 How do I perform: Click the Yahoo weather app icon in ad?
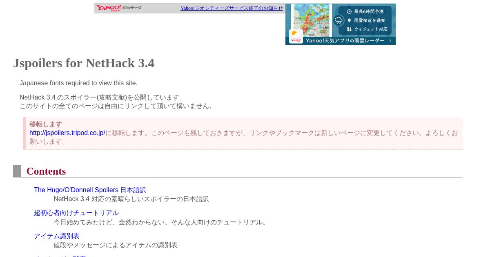(x=296, y=36)
